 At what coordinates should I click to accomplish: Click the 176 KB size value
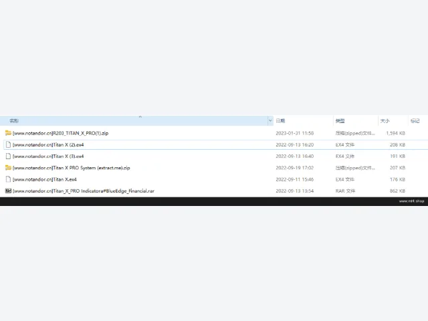[x=397, y=179]
